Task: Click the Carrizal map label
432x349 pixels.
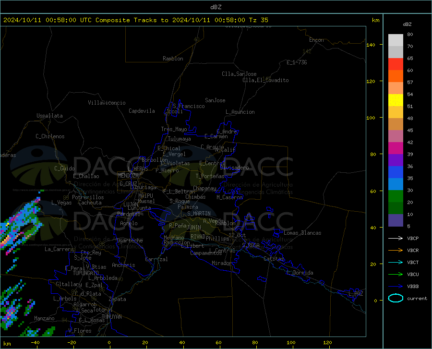Action: [x=156, y=259]
